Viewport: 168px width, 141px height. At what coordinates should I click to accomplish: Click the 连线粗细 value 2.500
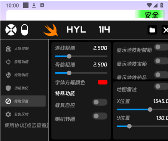tap(100, 48)
